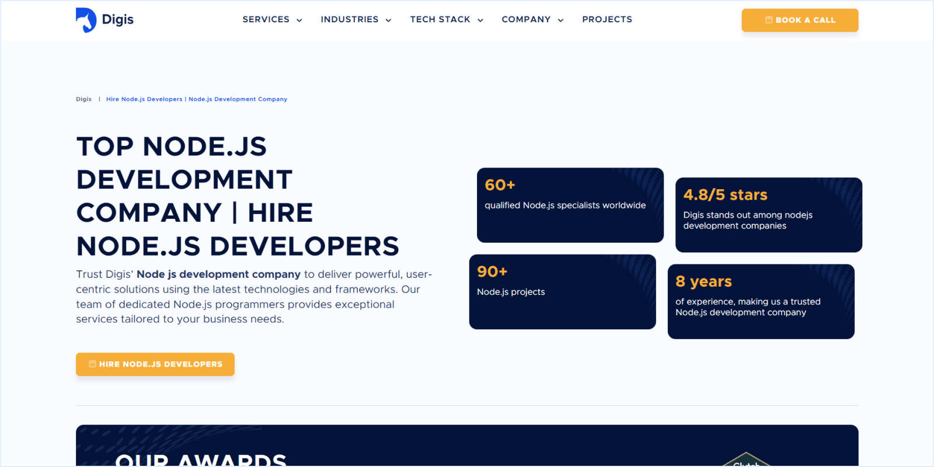Click the Hire Node.js Developers button

point(155,364)
